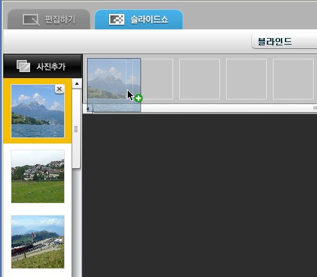Click the photo list vertical scrollbar handle
The image size is (317, 277).
[x=76, y=129]
